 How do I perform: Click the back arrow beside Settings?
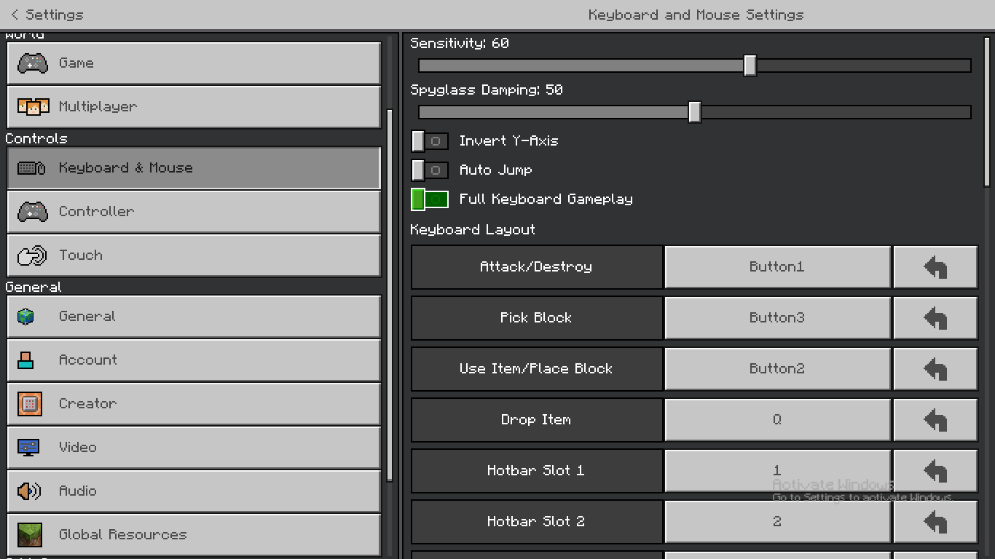(15, 15)
